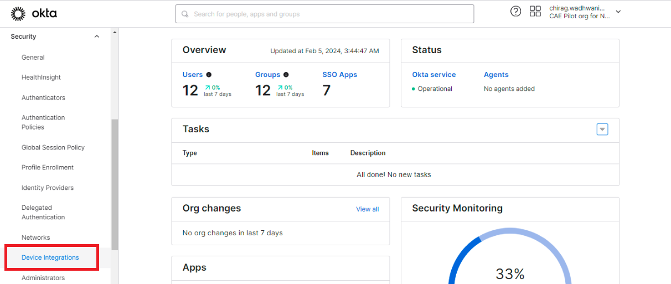
Task: Click the Items column header
Action: tap(321, 153)
